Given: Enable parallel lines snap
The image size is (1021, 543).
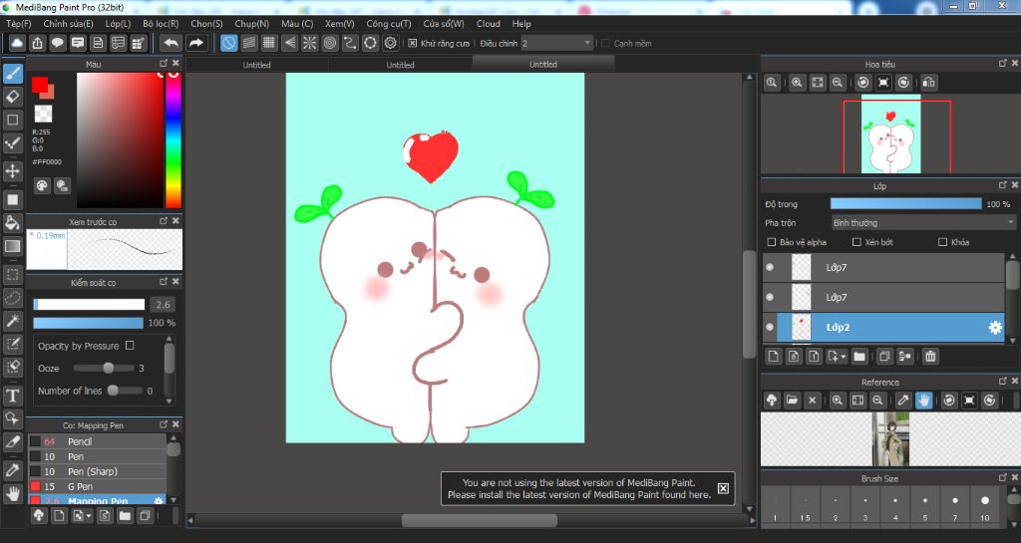Looking at the screenshot, I should (248, 43).
